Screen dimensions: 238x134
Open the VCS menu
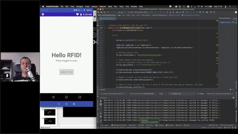click(127, 7)
